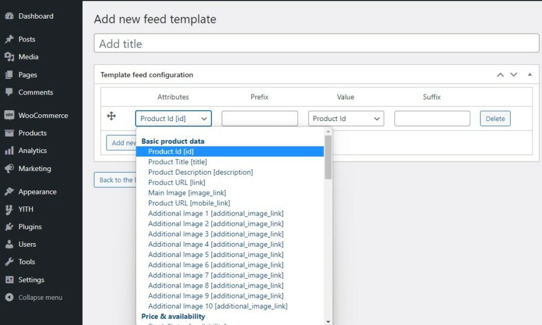Click the Marketing megaphone icon
542x325 pixels.
coord(9,169)
